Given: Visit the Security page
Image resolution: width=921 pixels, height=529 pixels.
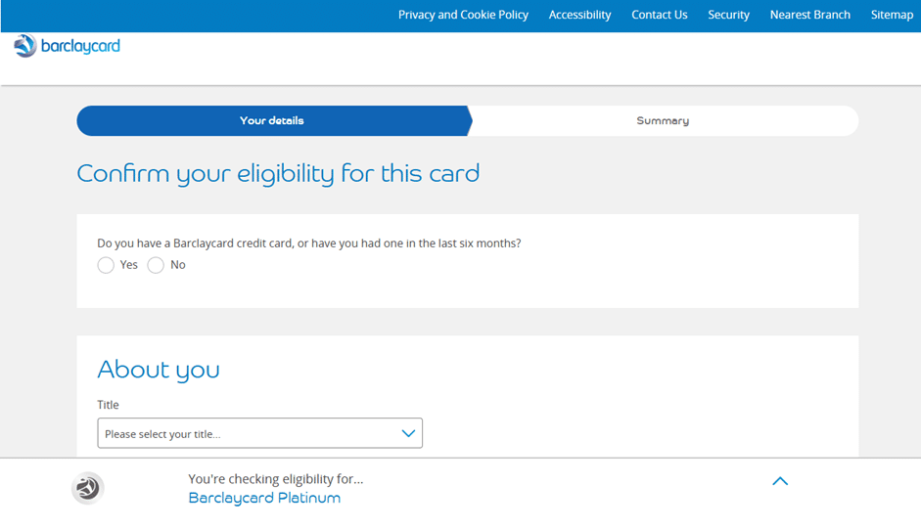Looking at the screenshot, I should coord(728,15).
